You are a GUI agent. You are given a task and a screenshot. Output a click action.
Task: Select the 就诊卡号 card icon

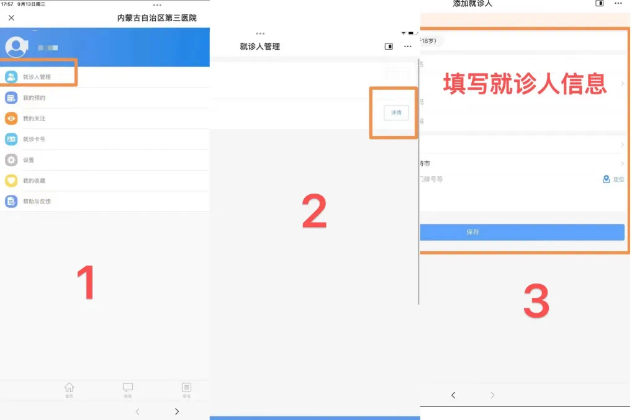point(11,139)
